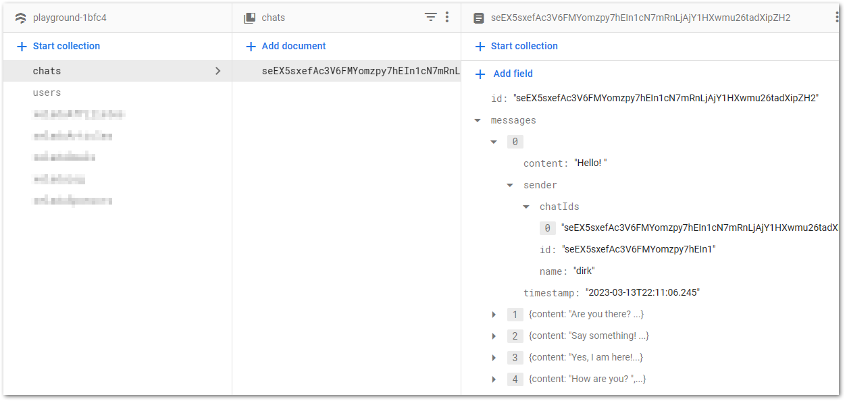Expand message 3 "Yes, I am here!"
Image resolution: width=845 pixels, height=401 pixels.
click(x=494, y=358)
